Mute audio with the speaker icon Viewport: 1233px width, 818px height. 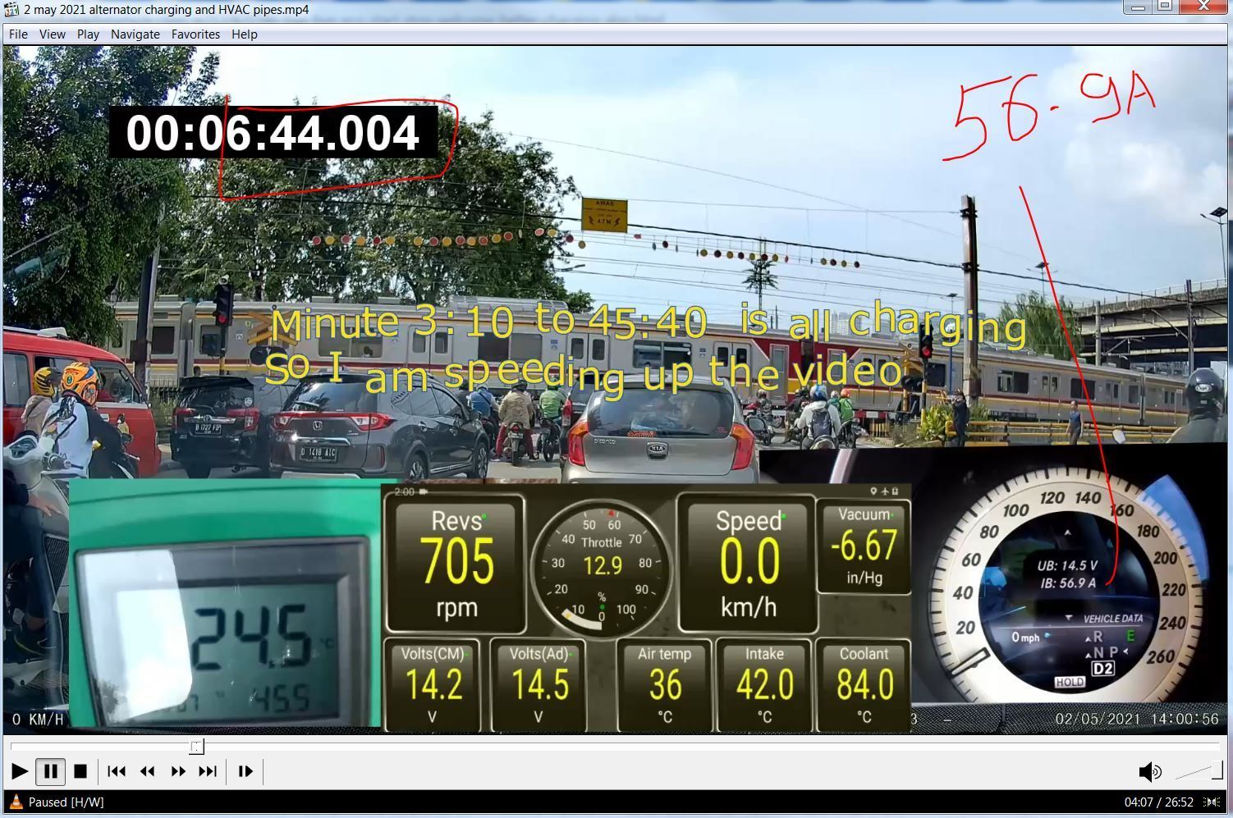[x=1150, y=771]
